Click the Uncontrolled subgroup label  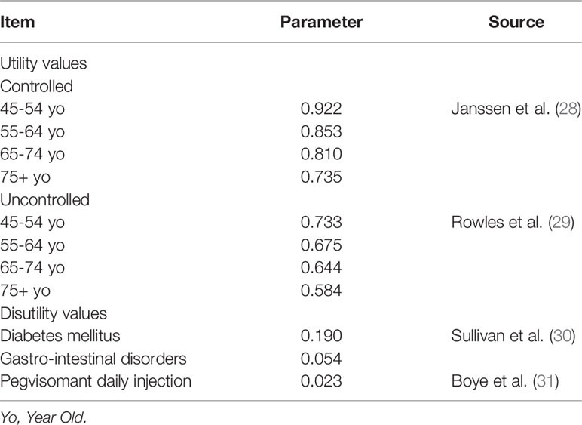tap(45, 200)
